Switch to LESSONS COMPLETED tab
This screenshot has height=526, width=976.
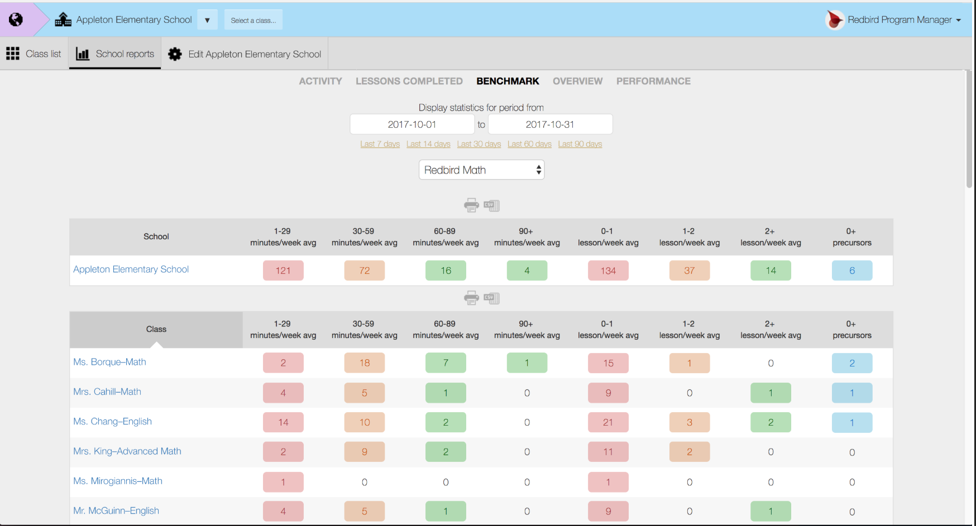click(x=409, y=81)
